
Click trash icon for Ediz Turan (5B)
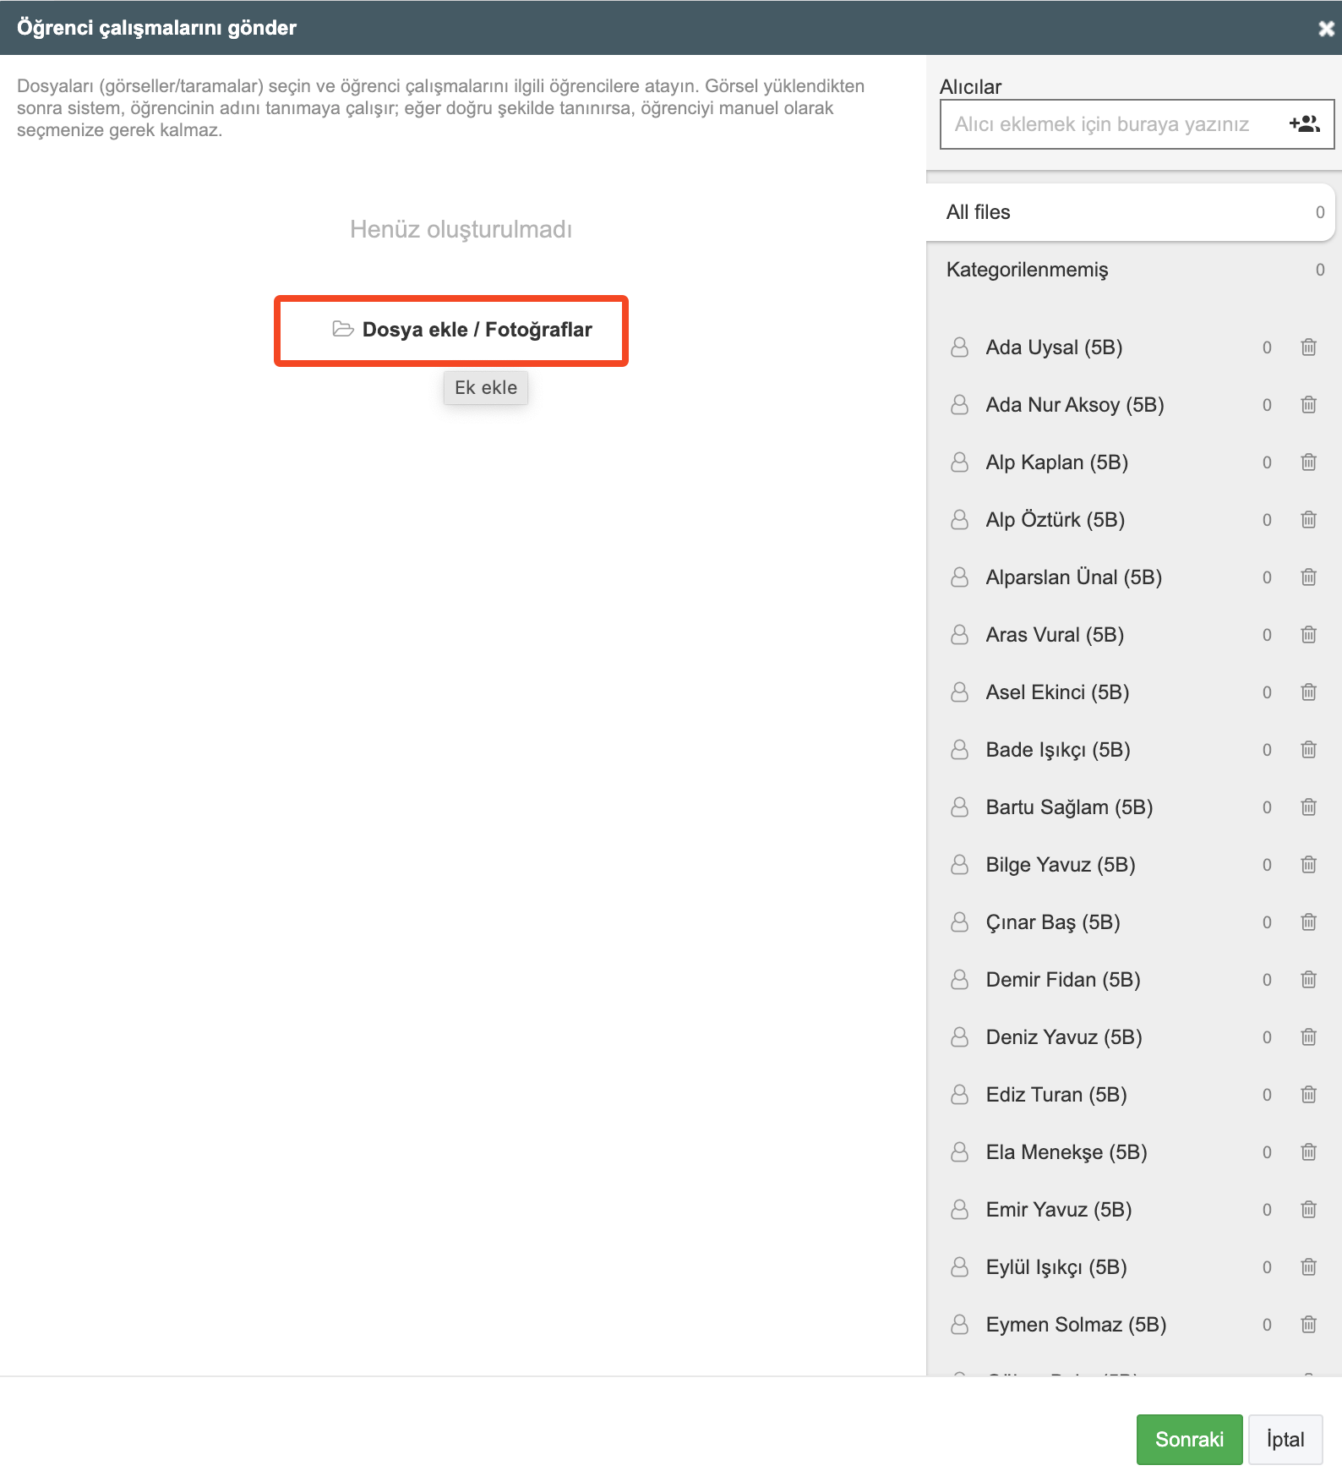coord(1308,1095)
